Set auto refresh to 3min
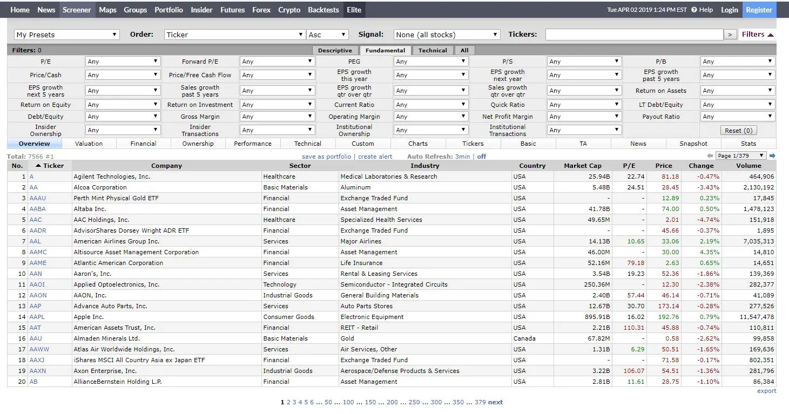Image resolution: width=789 pixels, height=414 pixels. click(463, 157)
